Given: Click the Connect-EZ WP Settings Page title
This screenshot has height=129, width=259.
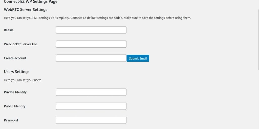Looking at the screenshot, I should [31, 2].
